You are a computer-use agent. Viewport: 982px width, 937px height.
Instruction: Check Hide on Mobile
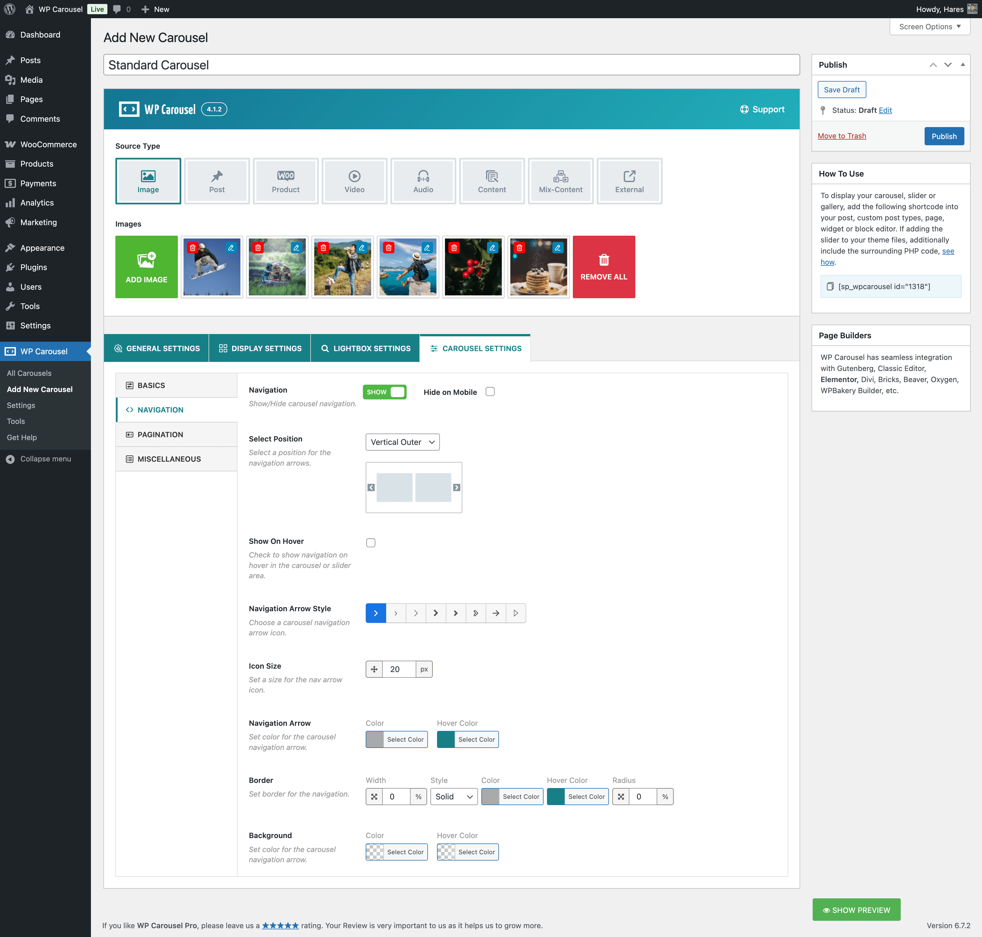[x=490, y=391]
